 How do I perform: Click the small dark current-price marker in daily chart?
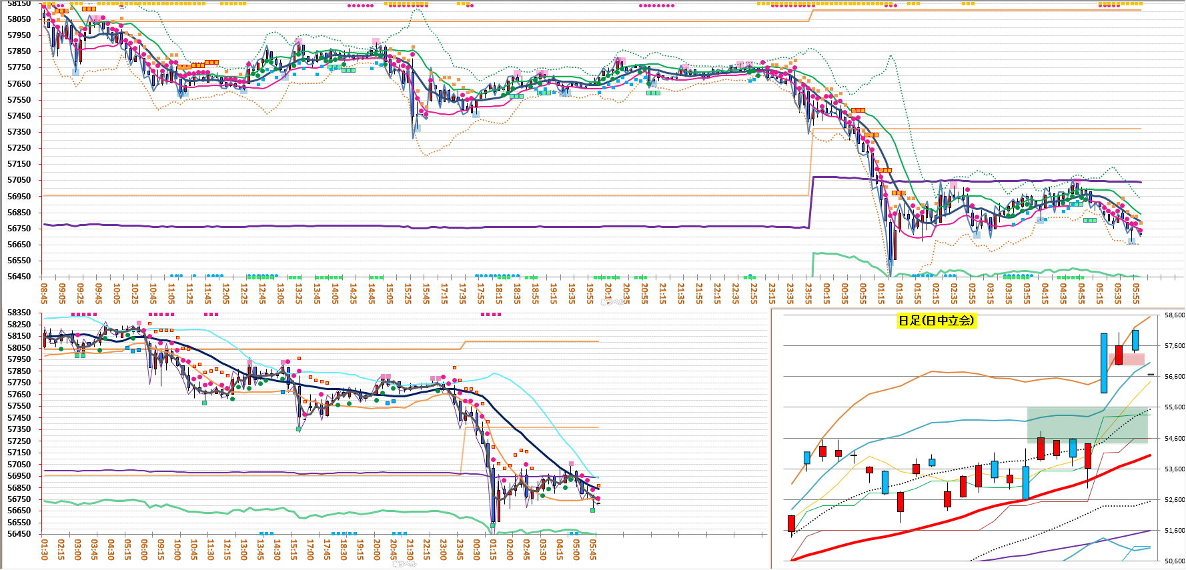pos(1151,375)
